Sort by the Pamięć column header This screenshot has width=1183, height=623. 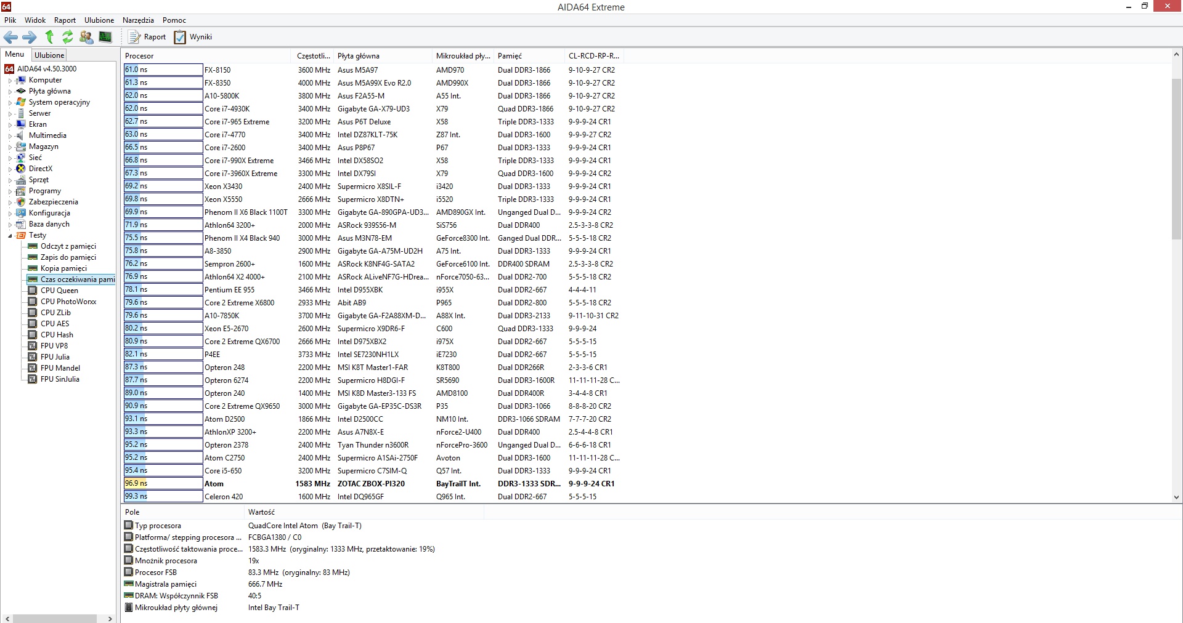pos(528,55)
